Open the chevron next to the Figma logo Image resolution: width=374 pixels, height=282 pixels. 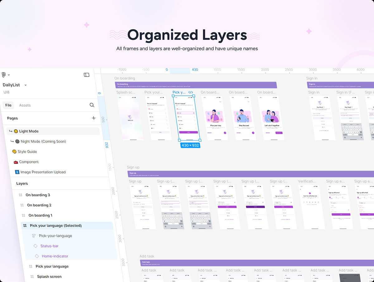(x=9, y=75)
